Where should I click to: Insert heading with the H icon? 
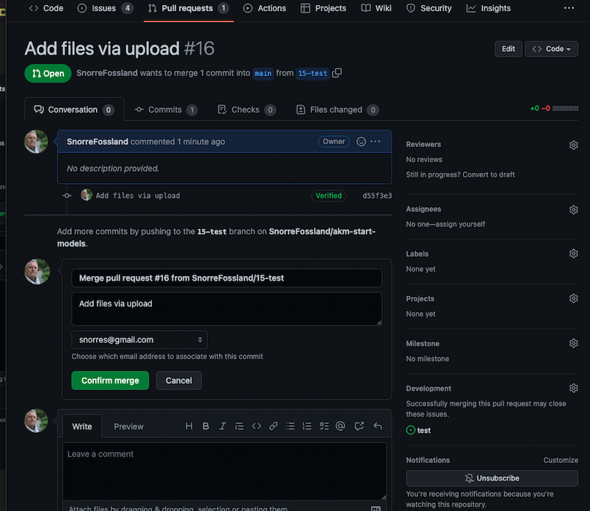[x=189, y=426]
